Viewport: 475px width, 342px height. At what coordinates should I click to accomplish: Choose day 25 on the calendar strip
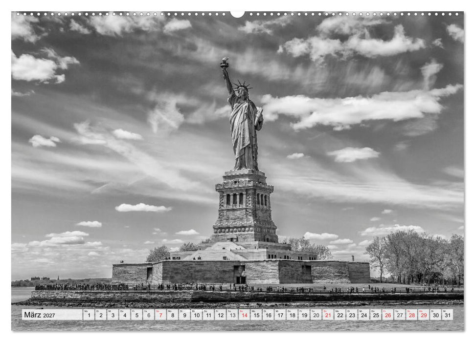click(376, 315)
